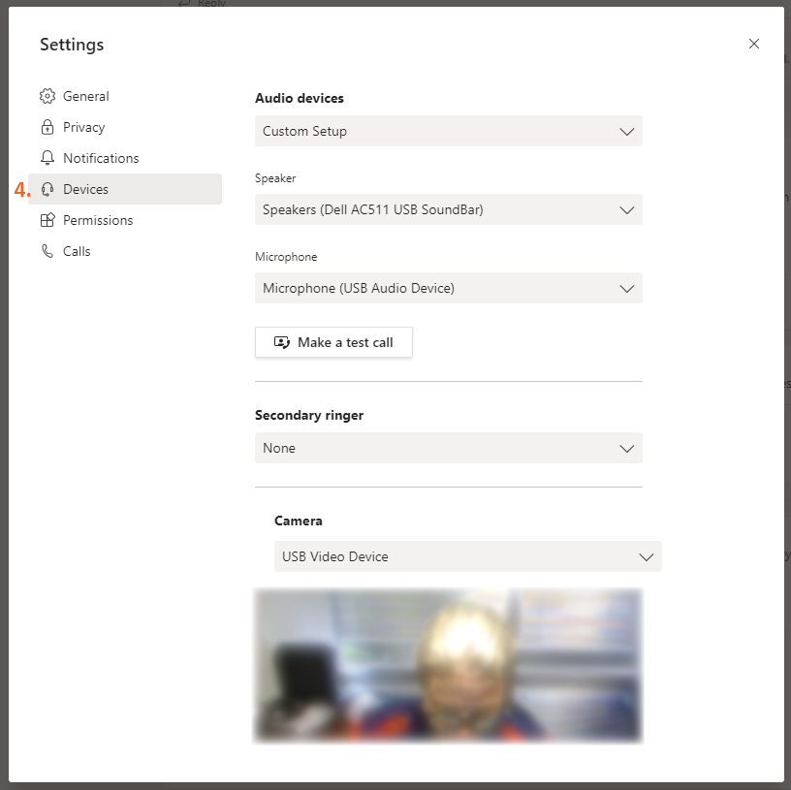Click the permissions grid icon beside Permissions
The height and width of the screenshot is (790, 791).
pyautogui.click(x=47, y=220)
